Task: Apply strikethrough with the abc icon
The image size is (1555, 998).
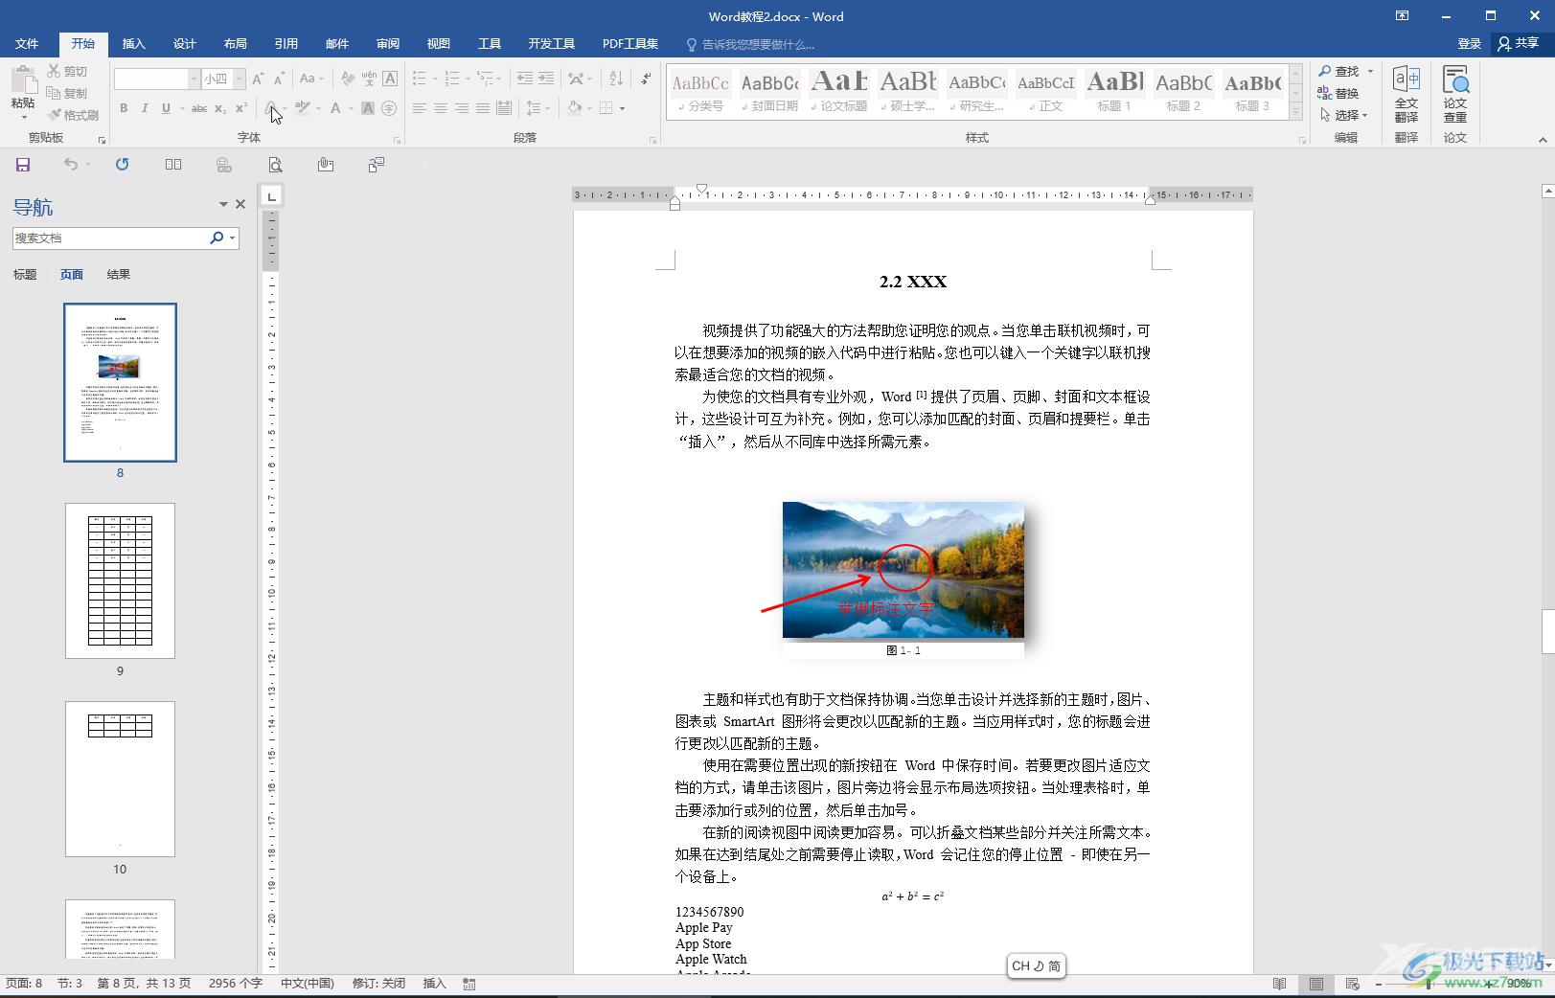Action: pos(198,108)
